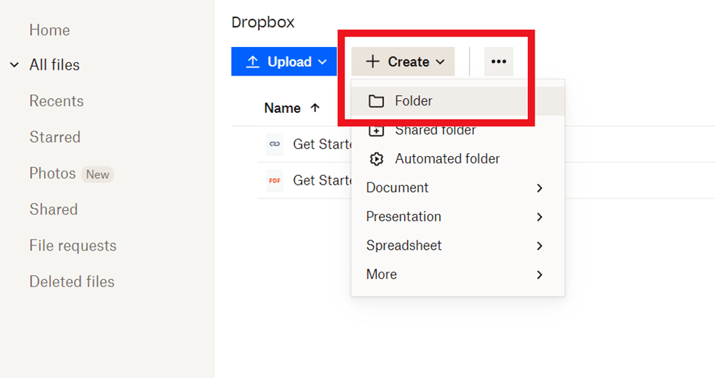
Task: Choose Automated folder menu entry
Action: [x=458, y=158]
